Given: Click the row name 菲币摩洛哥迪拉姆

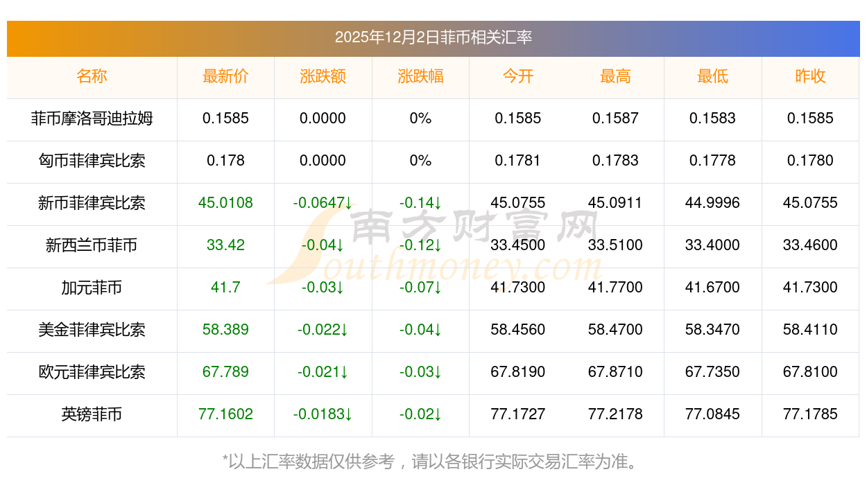Looking at the screenshot, I should click(92, 118).
